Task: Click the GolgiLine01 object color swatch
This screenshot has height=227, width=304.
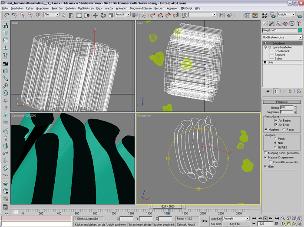Action: tap(300, 30)
